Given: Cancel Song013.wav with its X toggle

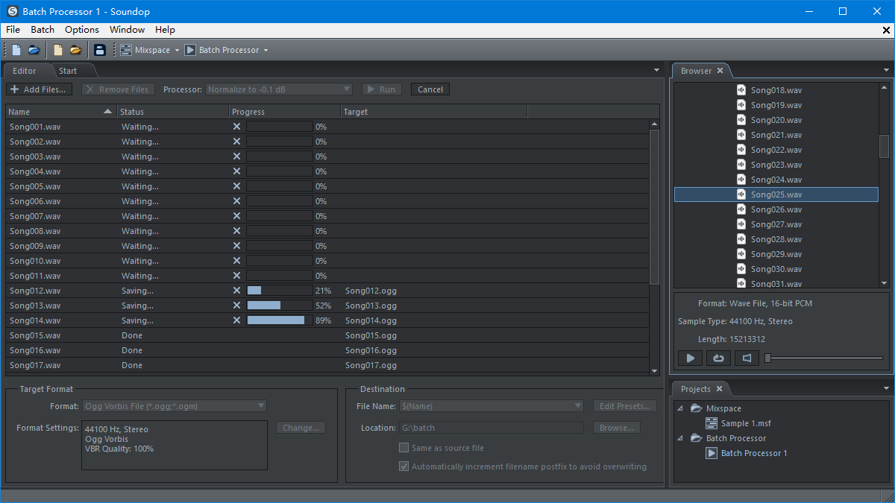Looking at the screenshot, I should (x=236, y=305).
